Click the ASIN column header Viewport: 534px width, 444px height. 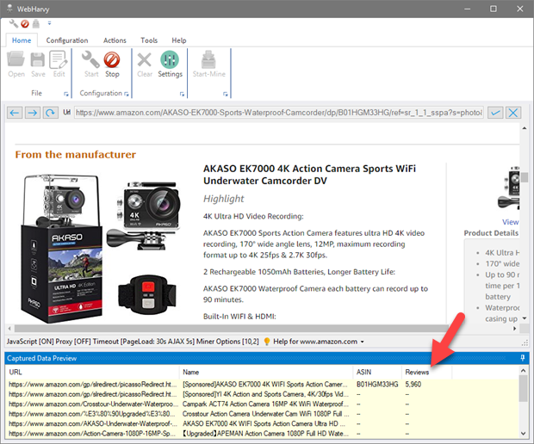[x=364, y=372]
